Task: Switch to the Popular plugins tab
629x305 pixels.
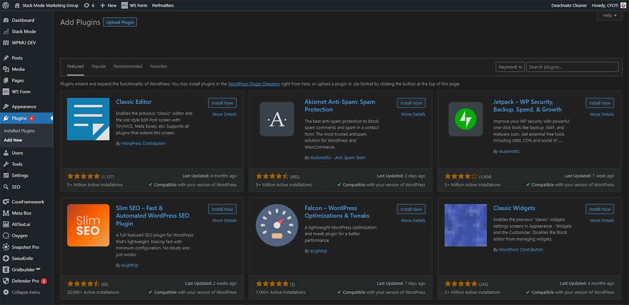Action: 99,66
